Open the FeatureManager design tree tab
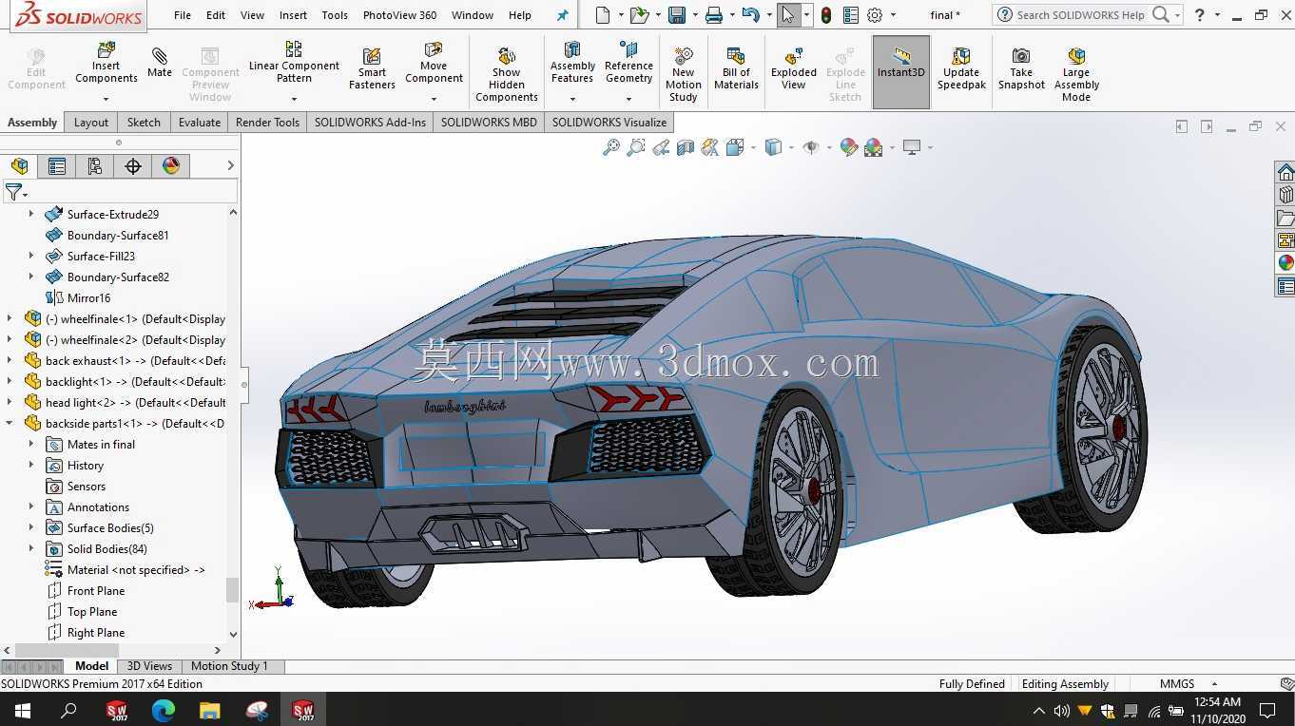The width and height of the screenshot is (1295, 726). tap(19, 166)
